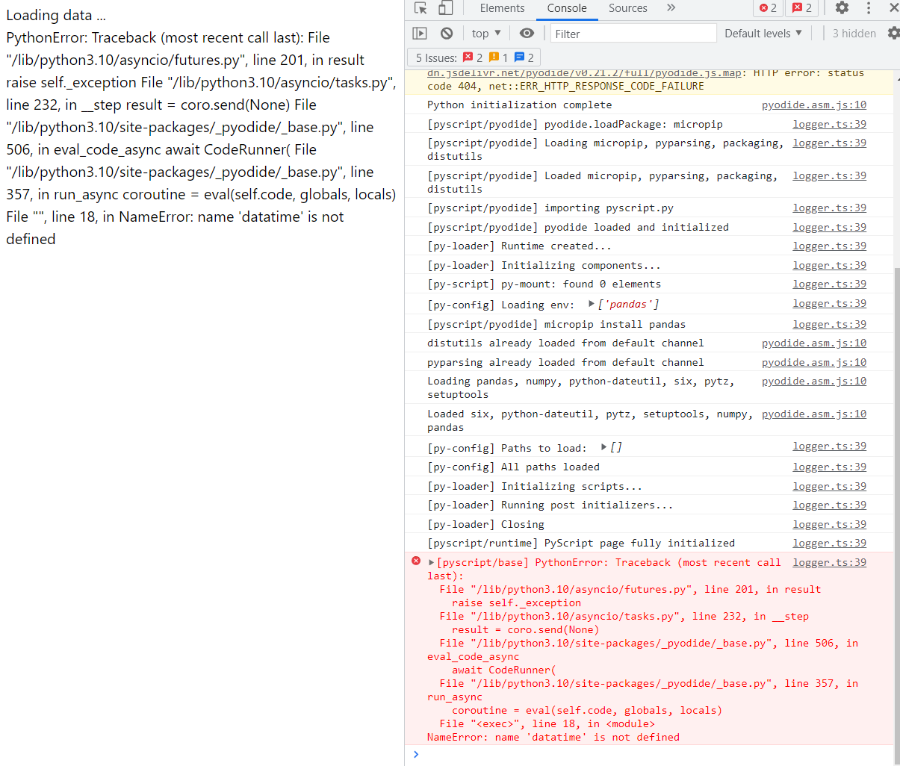Open the 'top' JavaScript context dropdown

pos(486,34)
